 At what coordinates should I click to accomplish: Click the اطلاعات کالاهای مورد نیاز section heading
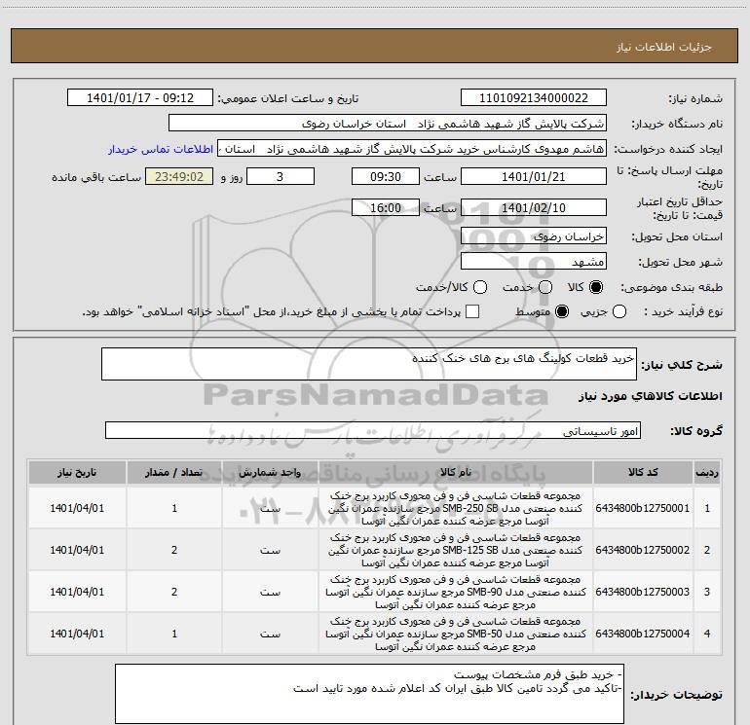pyautogui.click(x=650, y=396)
